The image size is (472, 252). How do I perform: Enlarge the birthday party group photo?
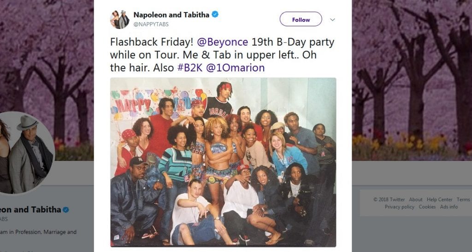click(223, 162)
